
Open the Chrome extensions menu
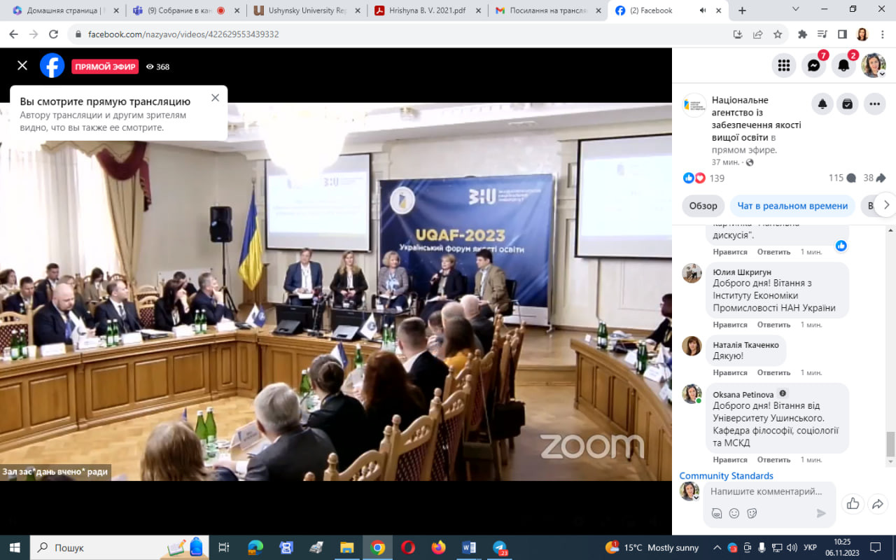(803, 34)
